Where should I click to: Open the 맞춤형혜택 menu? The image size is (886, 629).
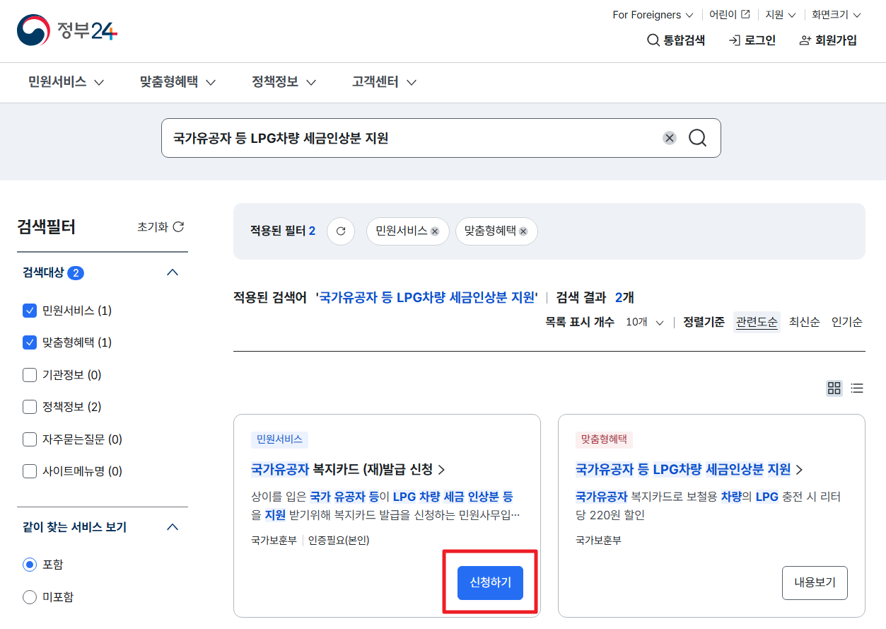pyautogui.click(x=170, y=82)
